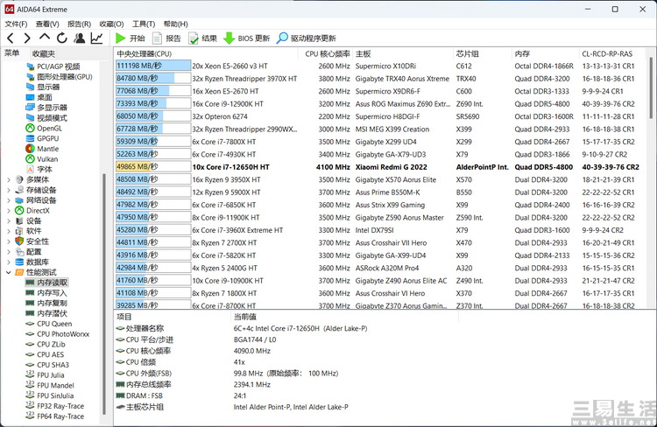Click the graph chart toolbar icon
Screen dimensions: 657x427
(x=96, y=38)
